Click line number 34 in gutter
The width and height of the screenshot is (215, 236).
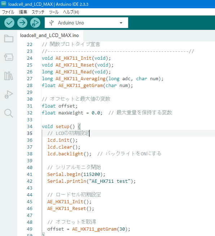click(x=30, y=126)
